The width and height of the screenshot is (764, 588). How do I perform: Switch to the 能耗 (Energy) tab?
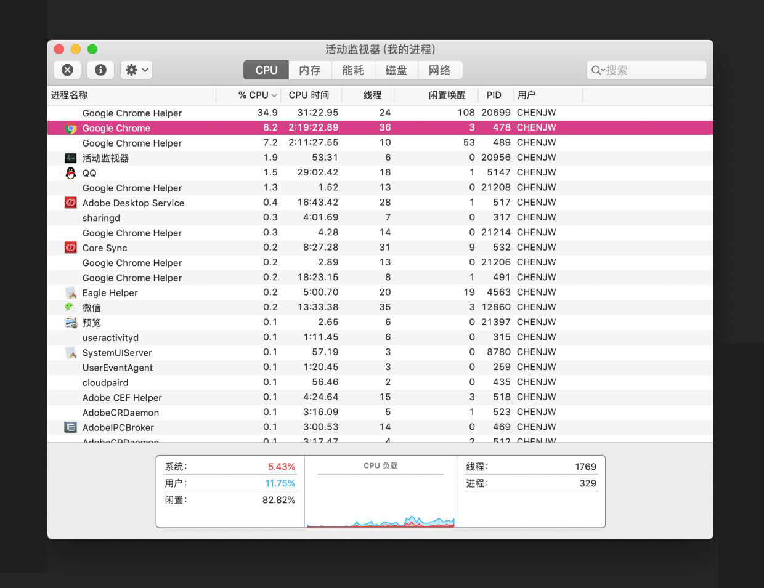[353, 70]
